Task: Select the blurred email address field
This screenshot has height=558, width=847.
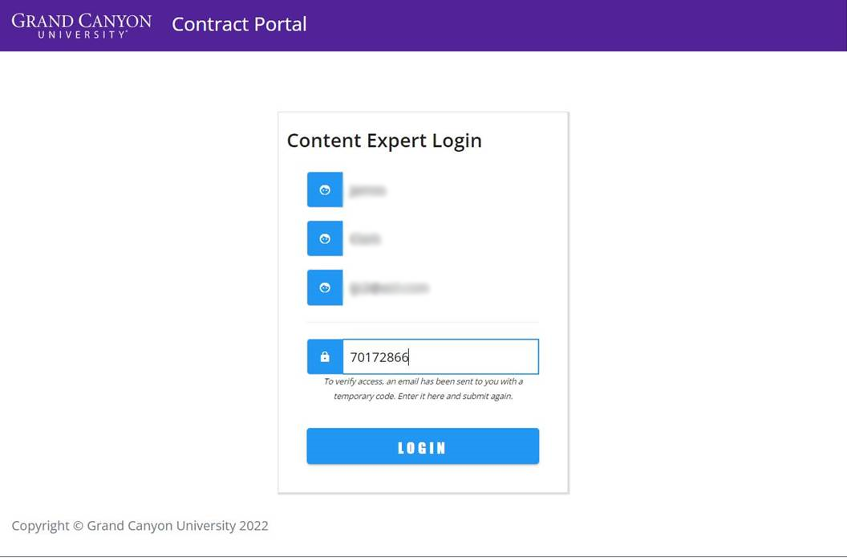Action: pyautogui.click(x=441, y=287)
